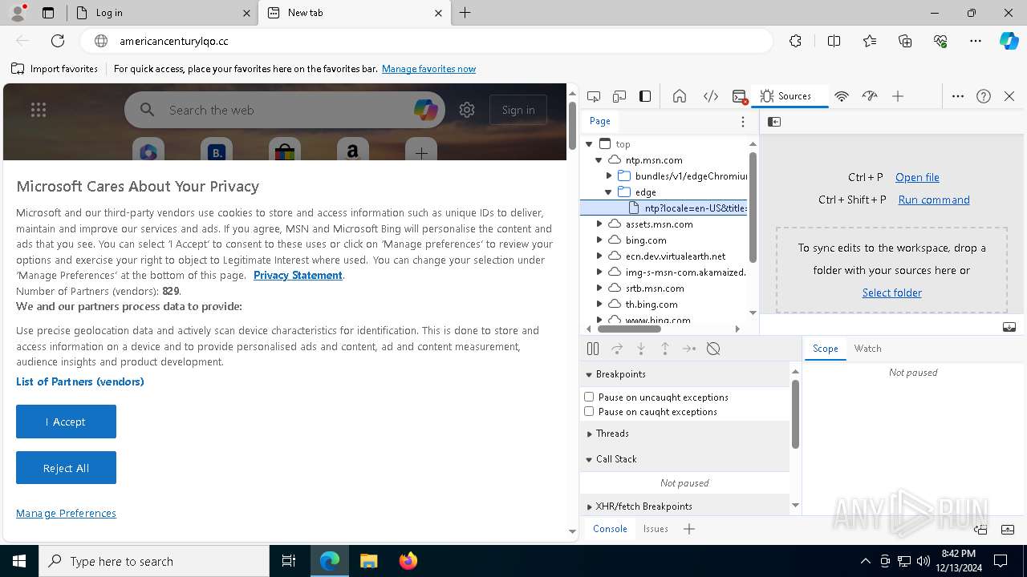Screen dimensions: 1027x577
Task: Switch to the Watch tab
Action: pos(867,349)
